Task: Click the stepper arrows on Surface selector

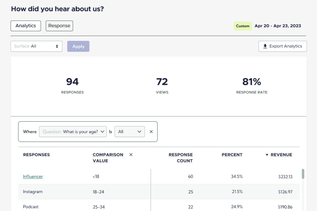Action: point(57,46)
